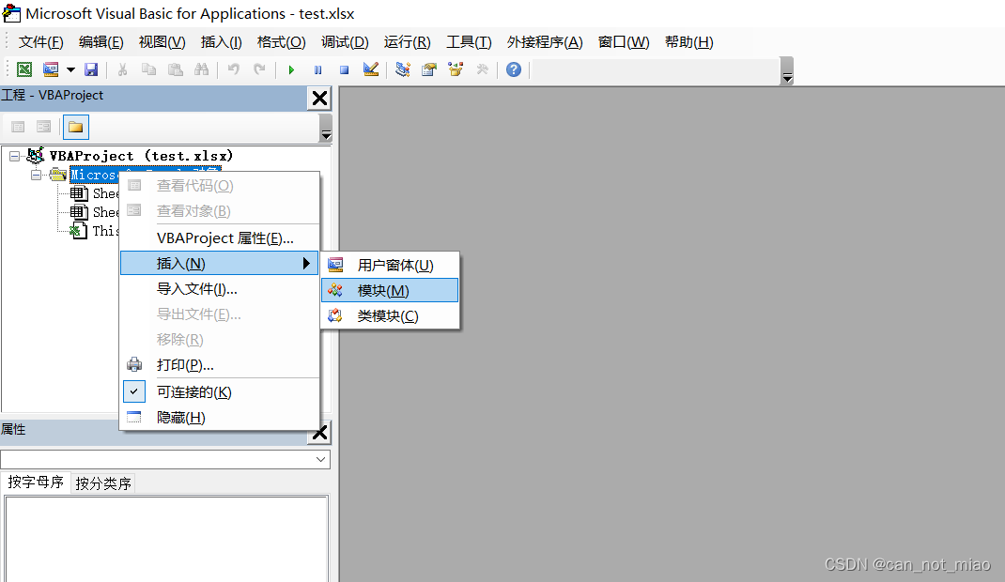Close the 属性 properties panel

(x=319, y=433)
